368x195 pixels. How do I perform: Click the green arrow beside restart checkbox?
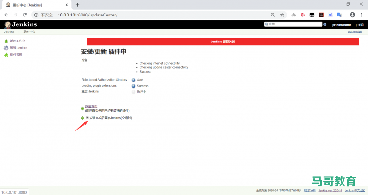pos(83,118)
